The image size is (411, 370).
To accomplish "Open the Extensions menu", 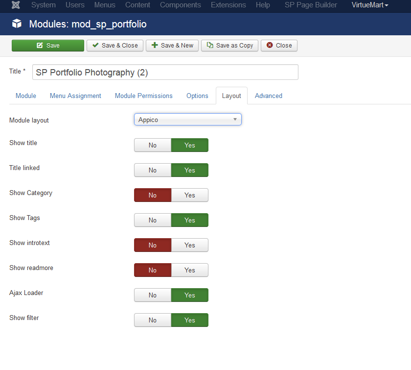I will tap(228, 5).
